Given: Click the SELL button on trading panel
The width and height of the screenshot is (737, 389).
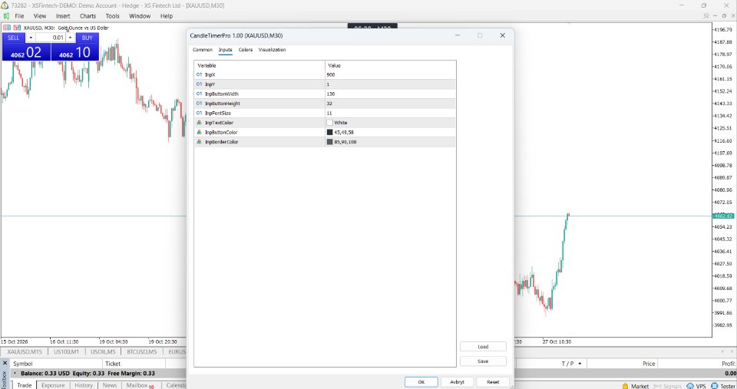Looking at the screenshot, I should [14, 38].
